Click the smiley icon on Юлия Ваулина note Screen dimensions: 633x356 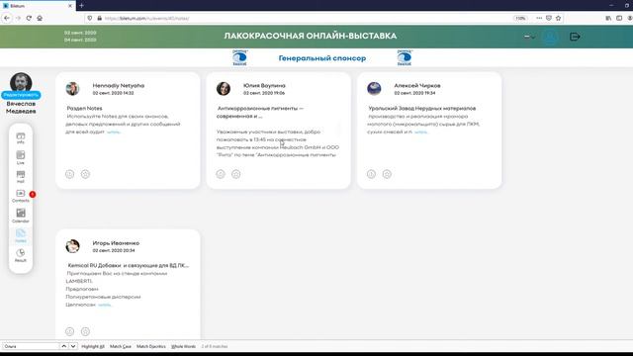click(x=221, y=174)
